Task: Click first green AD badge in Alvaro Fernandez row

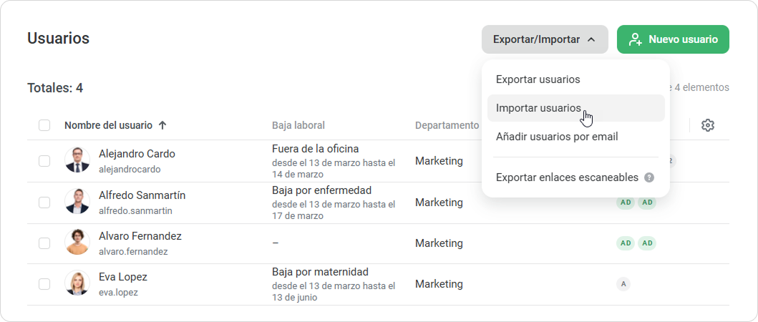Action: point(626,243)
